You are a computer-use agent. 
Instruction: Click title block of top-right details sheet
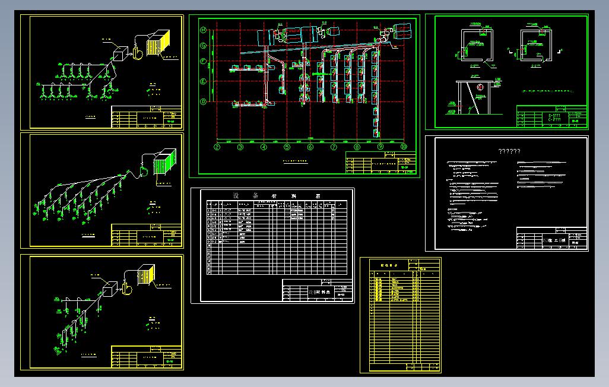(x=551, y=116)
